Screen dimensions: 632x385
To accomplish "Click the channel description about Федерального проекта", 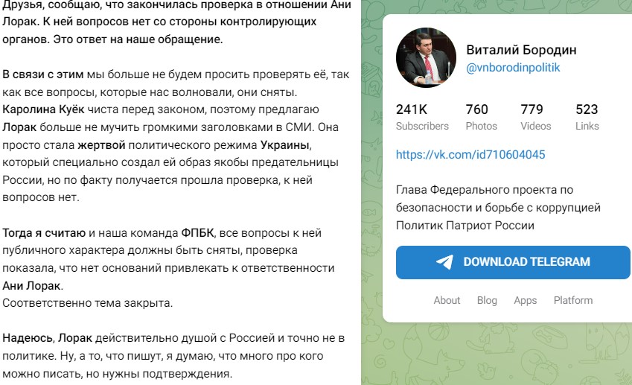I will [498, 207].
